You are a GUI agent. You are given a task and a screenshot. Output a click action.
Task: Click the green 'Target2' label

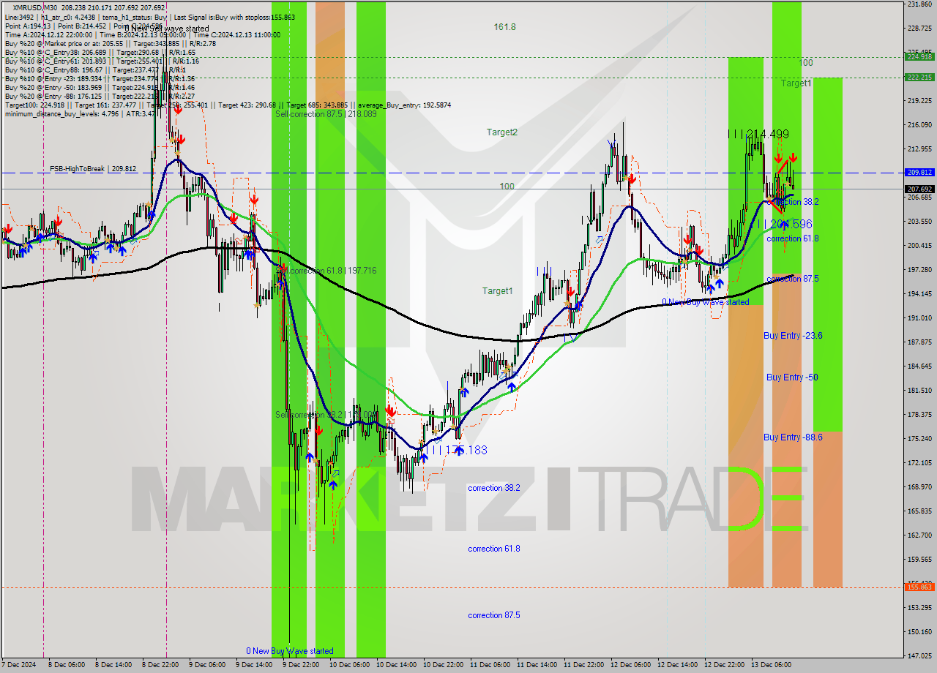coord(502,132)
